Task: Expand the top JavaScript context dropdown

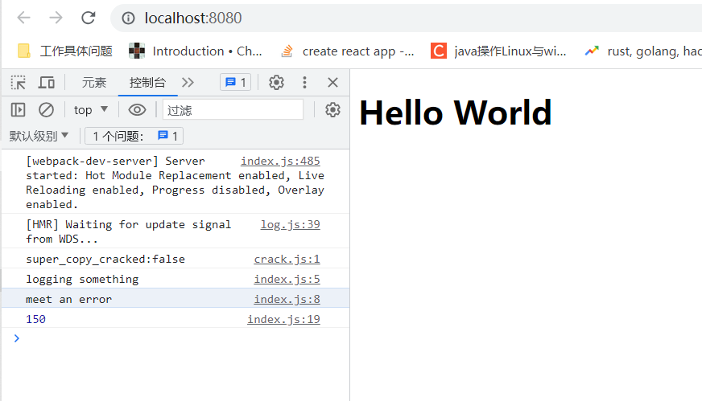Action: coord(91,110)
